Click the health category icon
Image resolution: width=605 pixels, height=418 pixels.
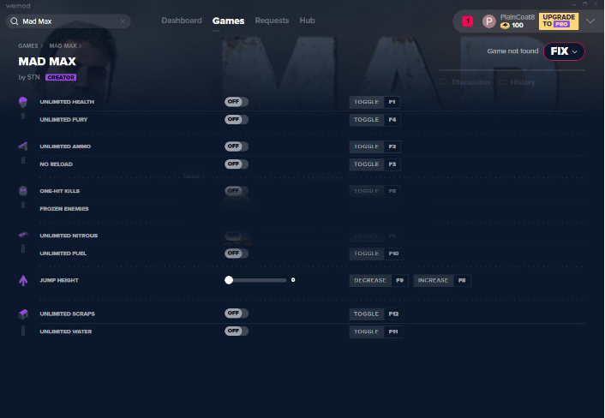pos(23,102)
